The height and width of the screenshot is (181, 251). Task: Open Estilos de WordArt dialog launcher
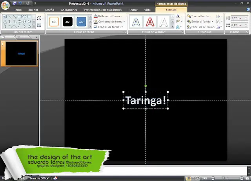click(x=182, y=32)
